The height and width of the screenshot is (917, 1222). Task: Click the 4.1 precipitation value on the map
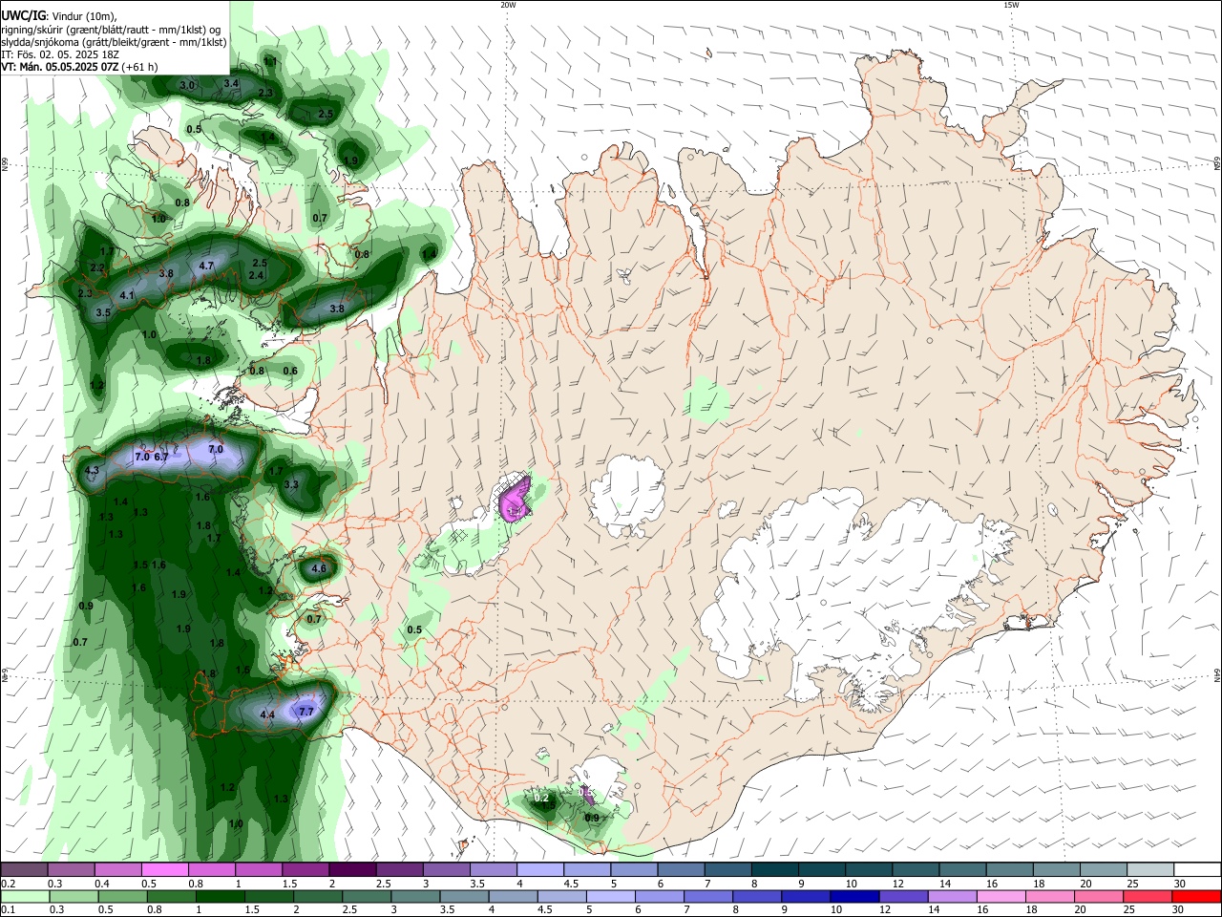(127, 296)
